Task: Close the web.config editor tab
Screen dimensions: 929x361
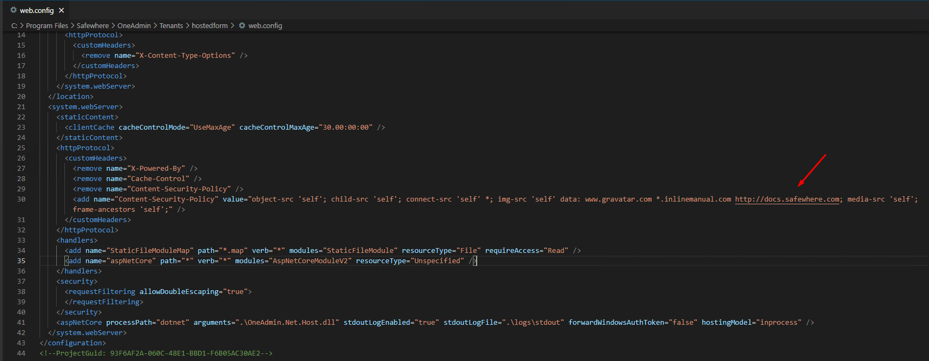Action: [62, 10]
